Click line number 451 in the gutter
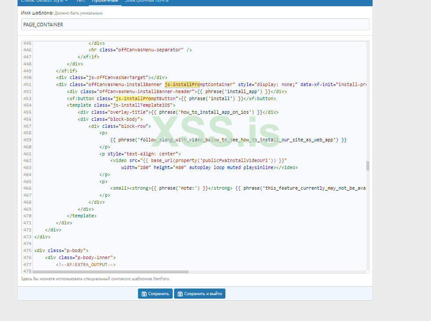The image size is (431, 321). [x=27, y=84]
